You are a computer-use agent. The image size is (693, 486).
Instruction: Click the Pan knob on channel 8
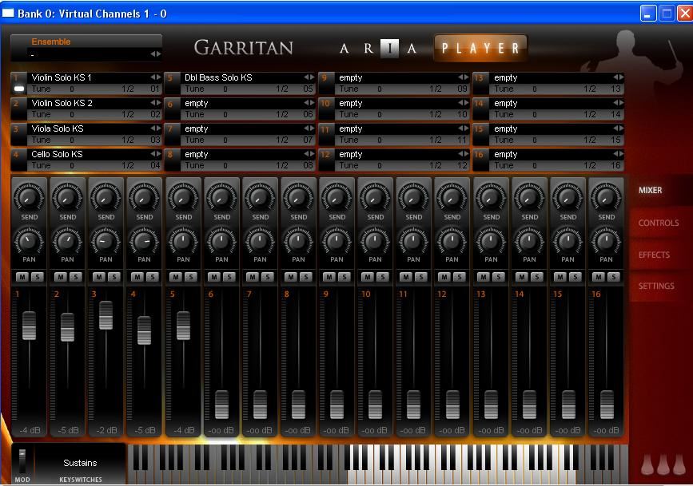(x=298, y=240)
